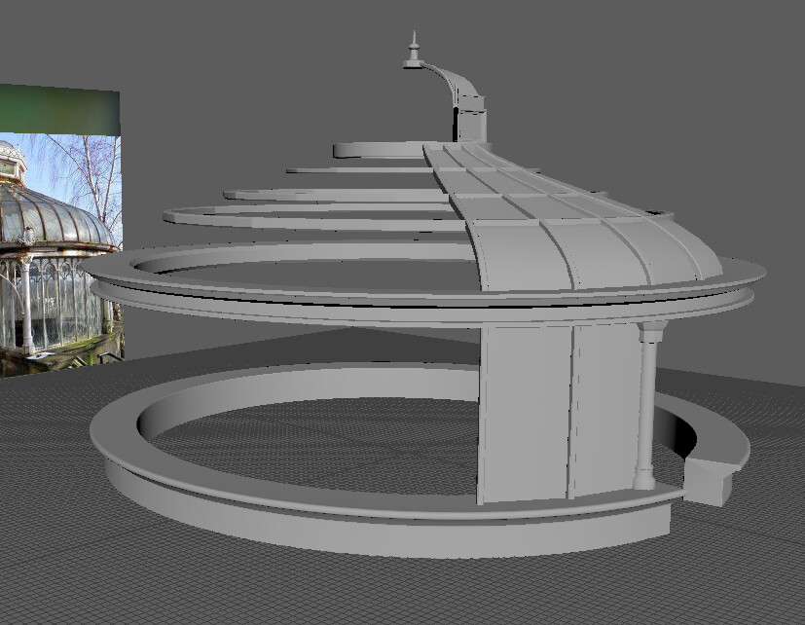Click the greenhouse reference photo plane
This screenshot has width=805, height=625.
click(x=60, y=231)
